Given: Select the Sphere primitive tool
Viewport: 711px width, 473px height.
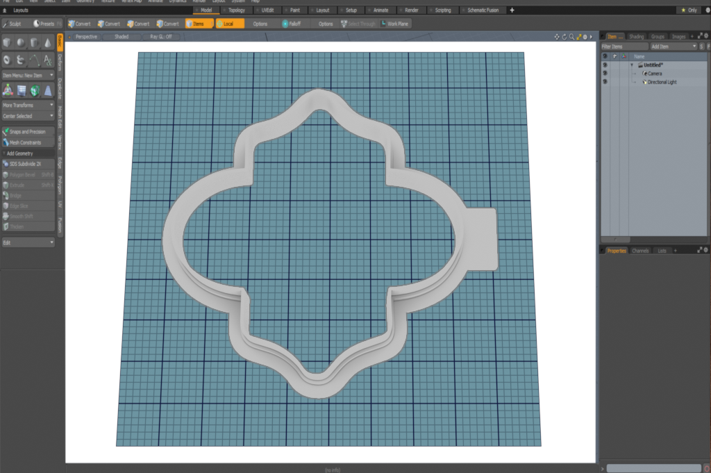Looking at the screenshot, I should click(21, 42).
